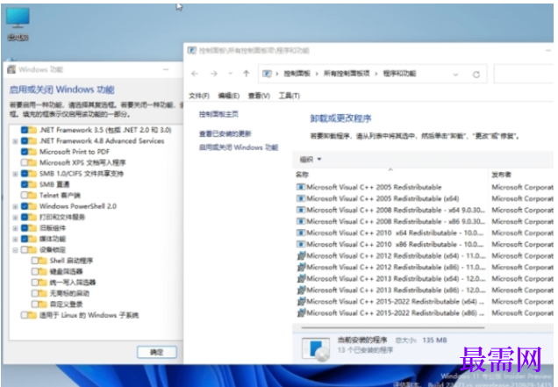Image resolution: width=558 pixels, height=387 pixels.
Task: Refresh the Programs and Features window
Action: click(x=476, y=75)
